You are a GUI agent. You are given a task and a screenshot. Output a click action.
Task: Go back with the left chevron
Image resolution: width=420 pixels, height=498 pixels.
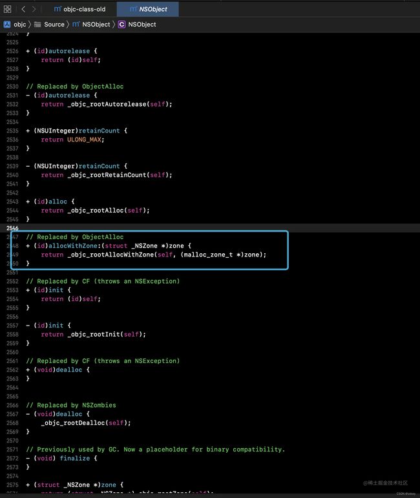[x=23, y=9]
